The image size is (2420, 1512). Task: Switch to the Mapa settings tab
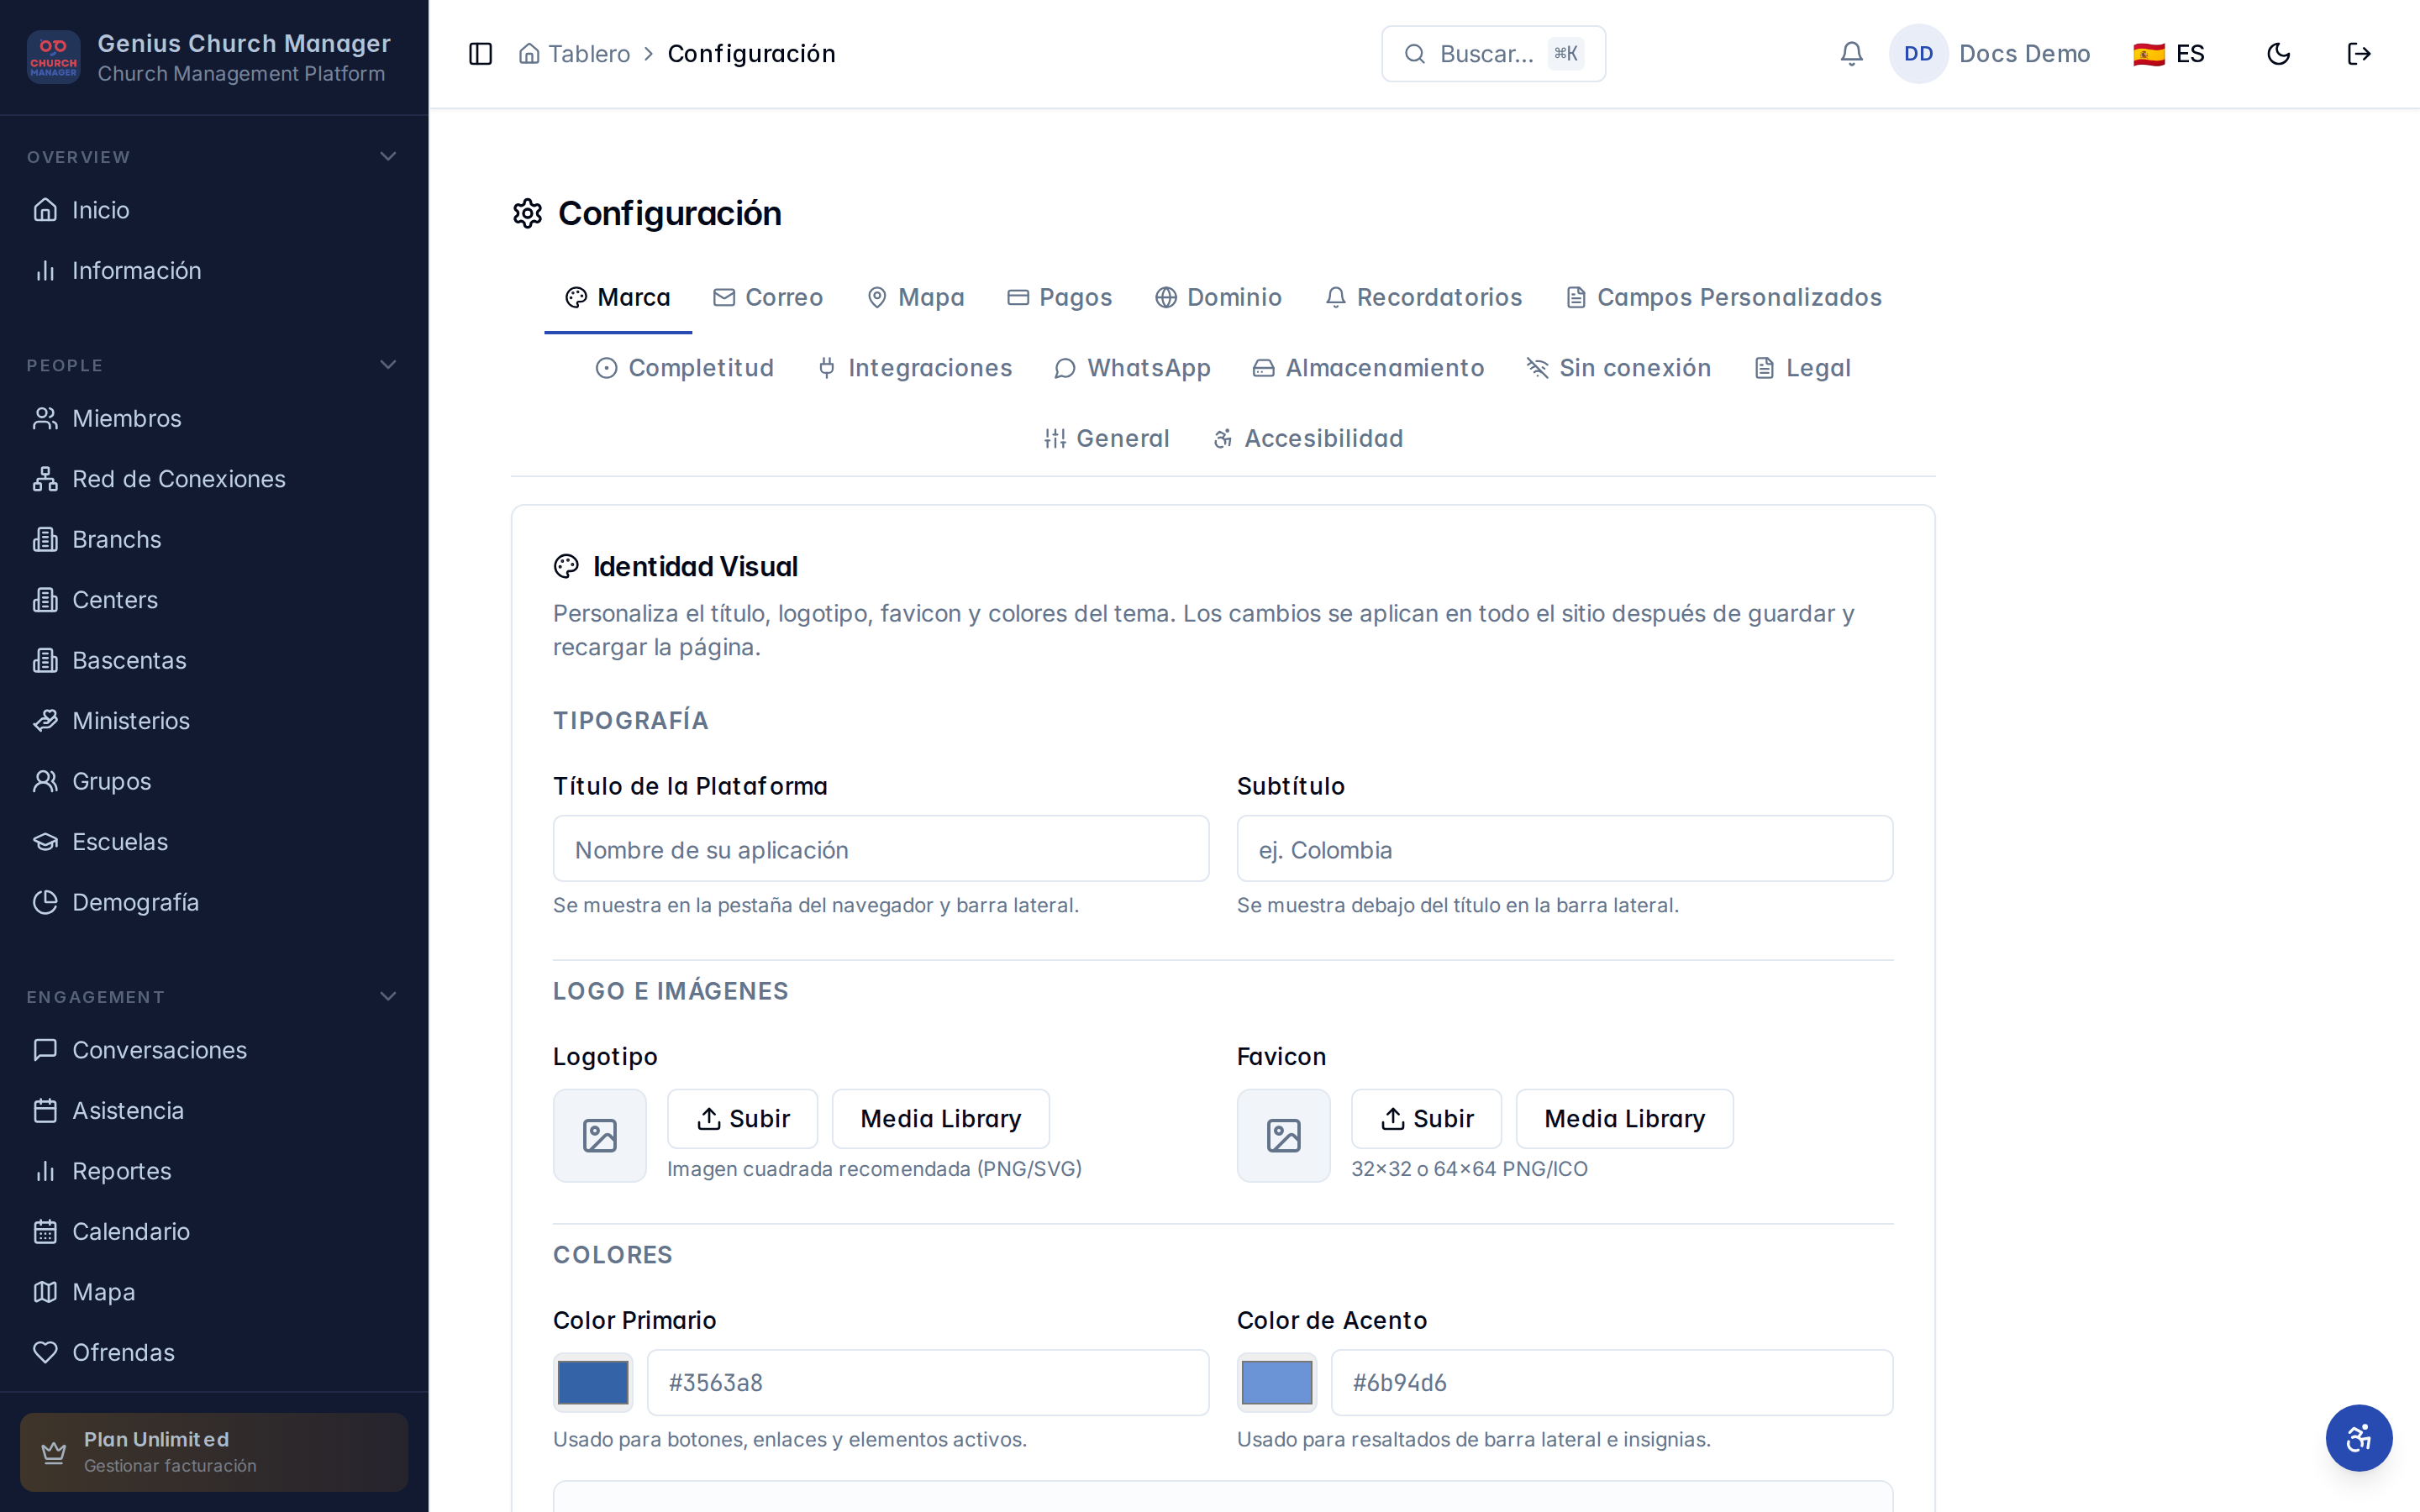pyautogui.click(x=915, y=297)
